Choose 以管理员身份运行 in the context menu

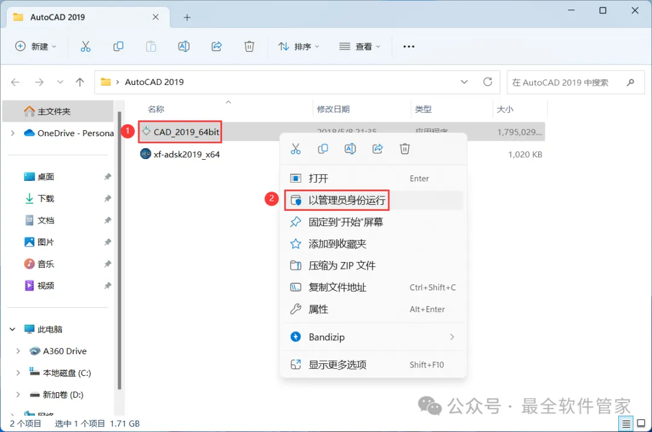tap(374, 201)
